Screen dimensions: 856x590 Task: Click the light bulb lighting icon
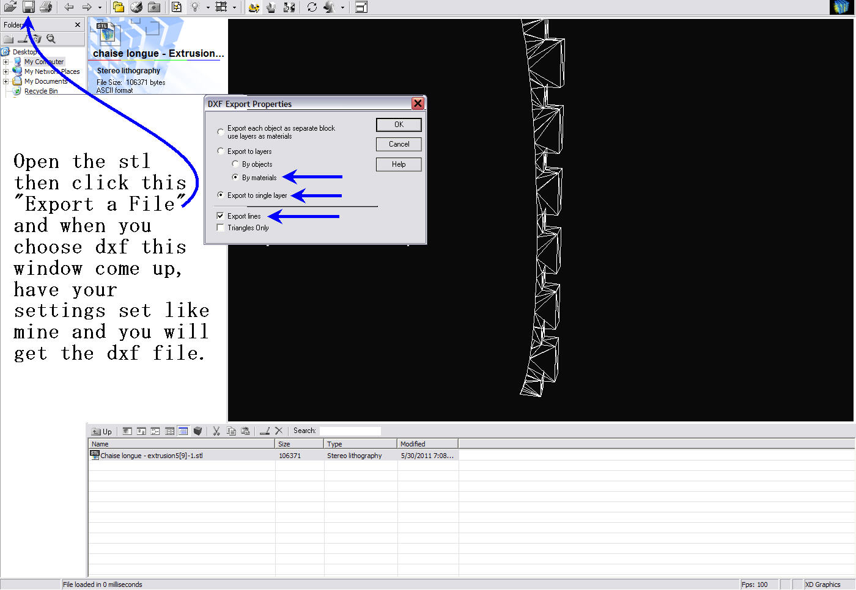pyautogui.click(x=195, y=7)
